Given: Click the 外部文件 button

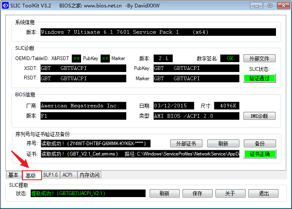Looking at the screenshot, I should pyautogui.click(x=259, y=58).
